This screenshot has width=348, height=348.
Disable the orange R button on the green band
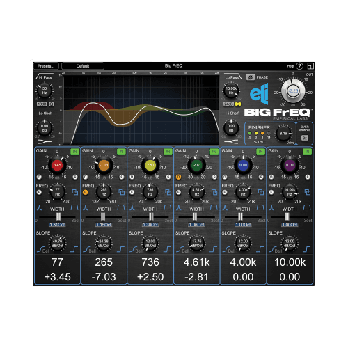[x=178, y=177]
